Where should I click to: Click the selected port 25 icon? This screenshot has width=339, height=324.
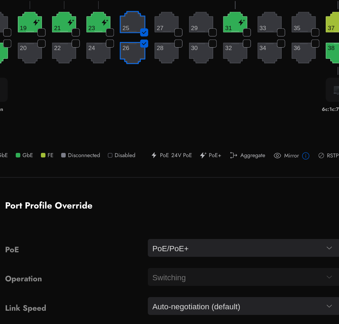point(132,22)
